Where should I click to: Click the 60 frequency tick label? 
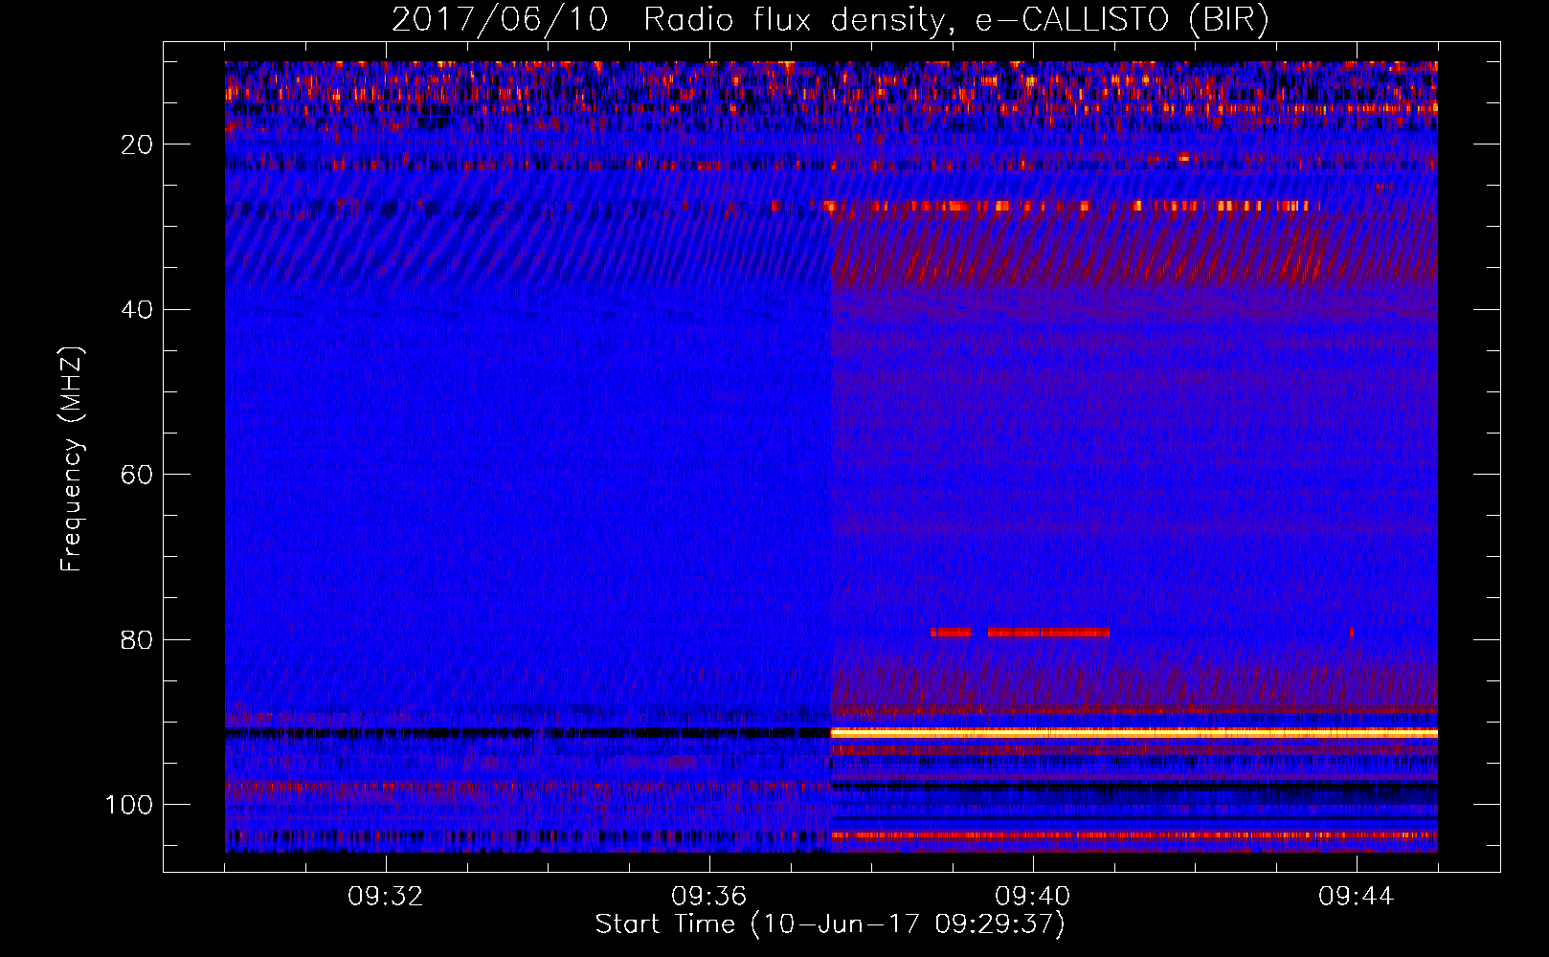point(138,475)
